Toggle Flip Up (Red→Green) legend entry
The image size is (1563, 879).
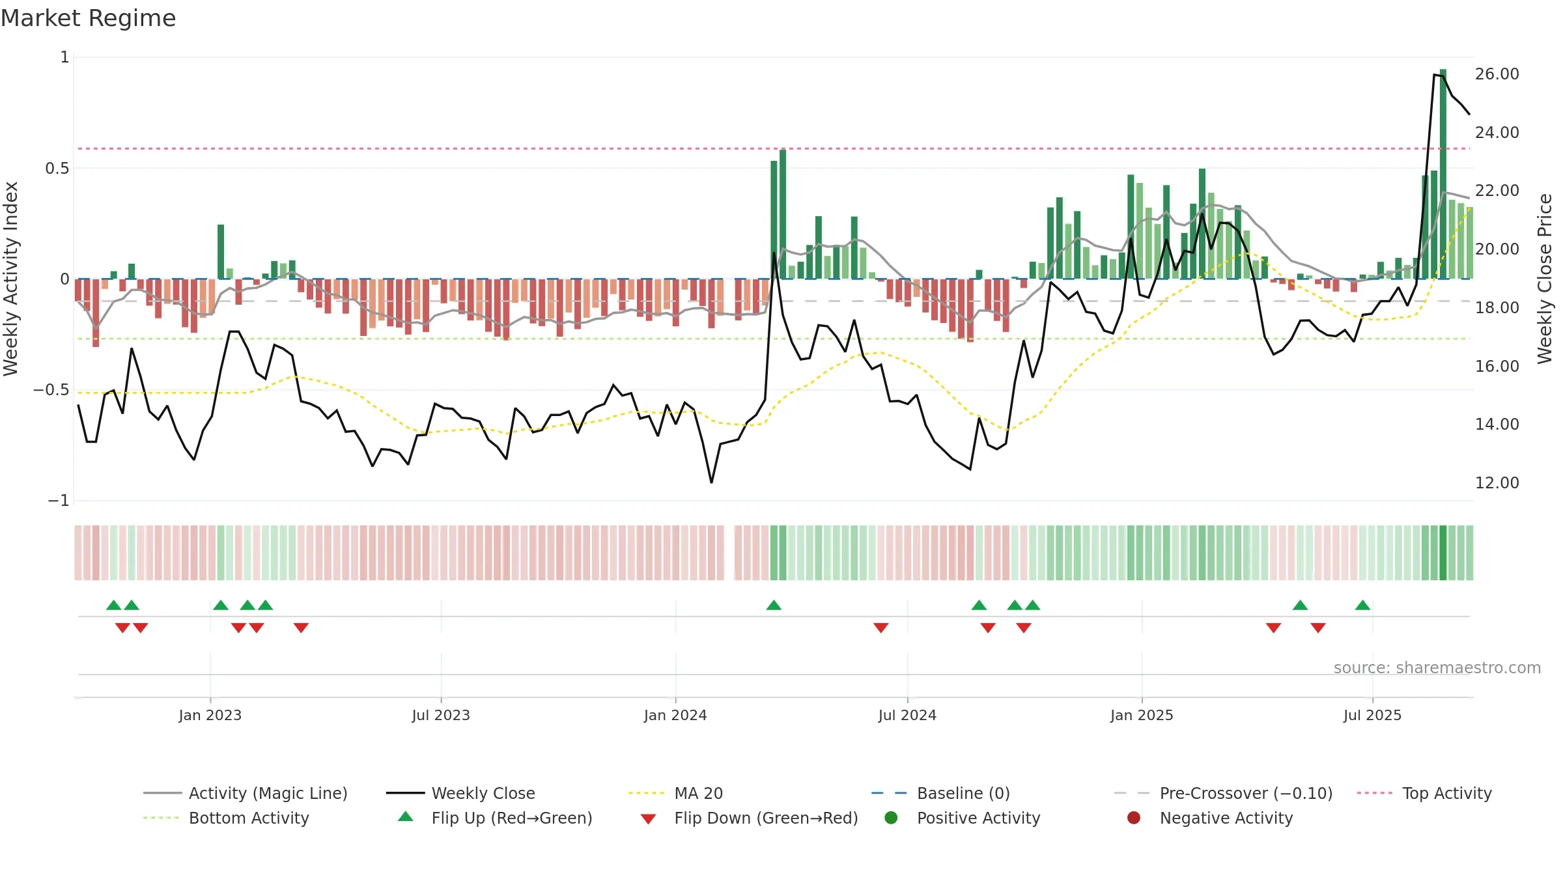tap(495, 818)
